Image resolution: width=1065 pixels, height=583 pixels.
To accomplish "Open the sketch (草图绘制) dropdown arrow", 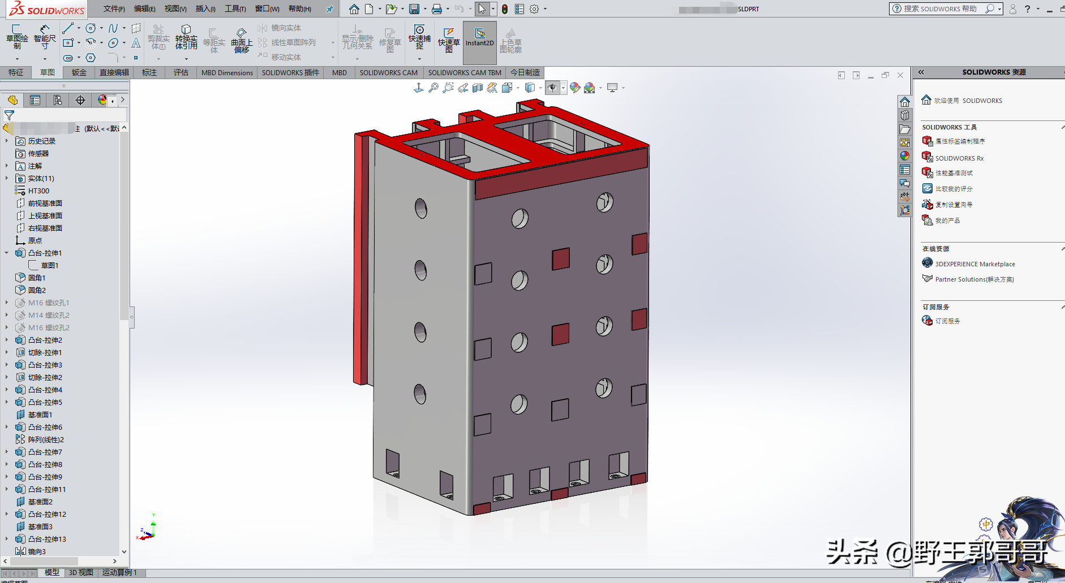I will pos(17,59).
